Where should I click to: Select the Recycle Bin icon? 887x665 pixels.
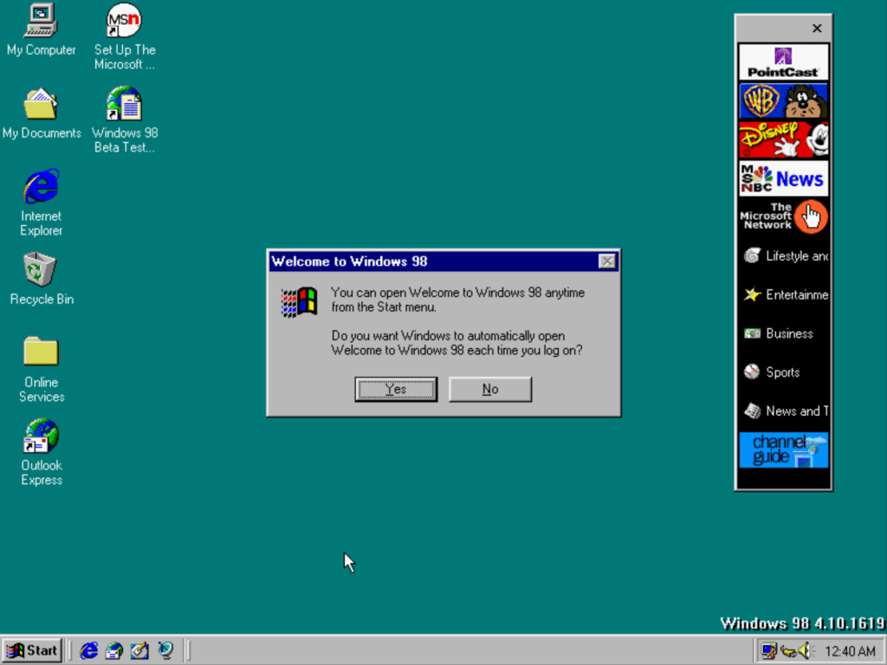click(41, 269)
